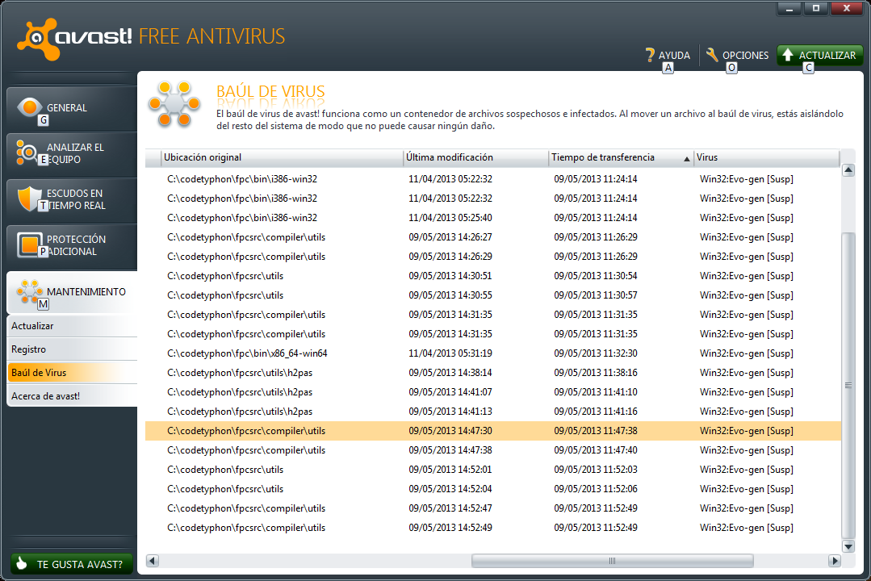The height and width of the screenshot is (581, 871).
Task: Toggle the Tiempo de transferencia sort arrow
Action: click(687, 159)
